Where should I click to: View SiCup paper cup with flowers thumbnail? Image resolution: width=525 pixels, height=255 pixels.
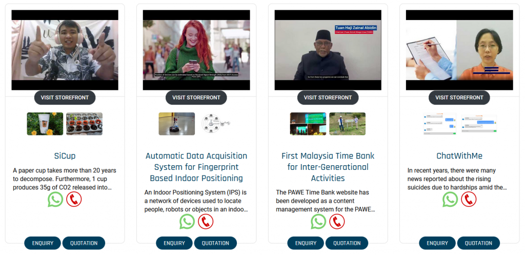click(45, 124)
